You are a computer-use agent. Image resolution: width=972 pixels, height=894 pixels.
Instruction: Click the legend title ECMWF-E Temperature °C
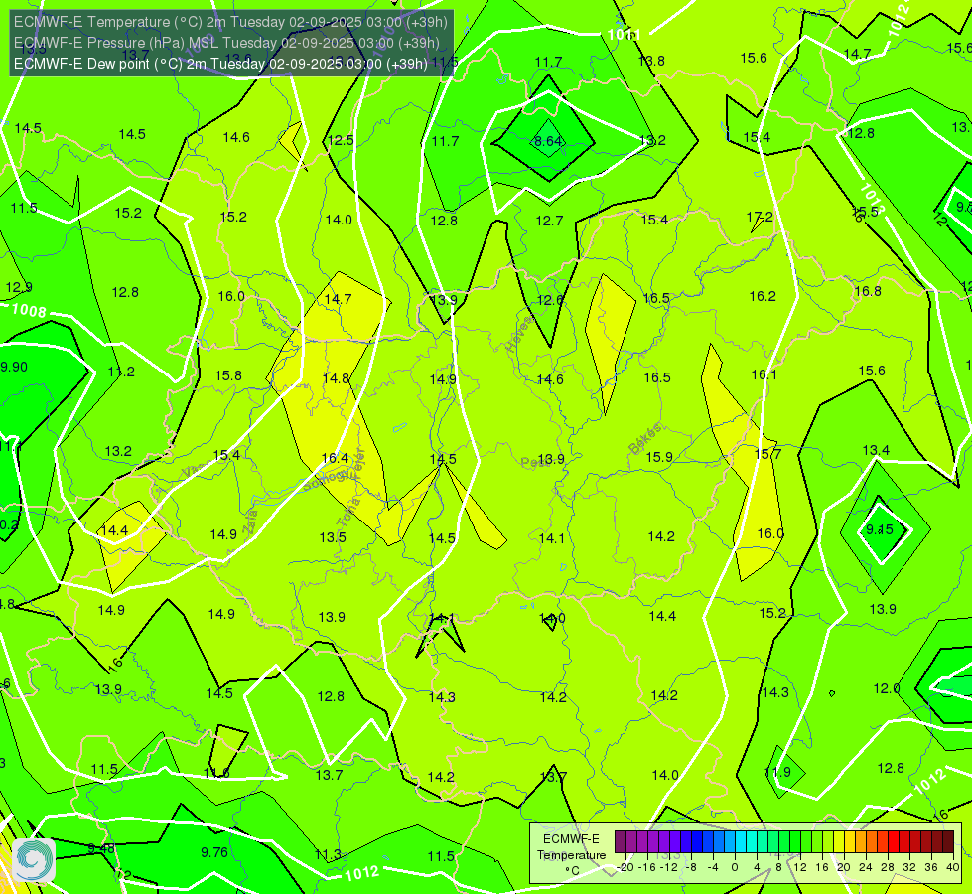click(x=571, y=855)
